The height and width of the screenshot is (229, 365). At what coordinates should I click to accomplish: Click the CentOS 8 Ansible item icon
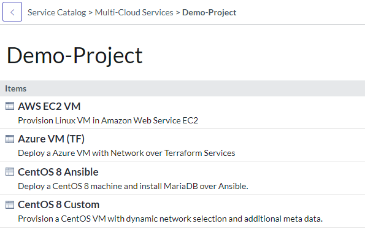coord(10,172)
